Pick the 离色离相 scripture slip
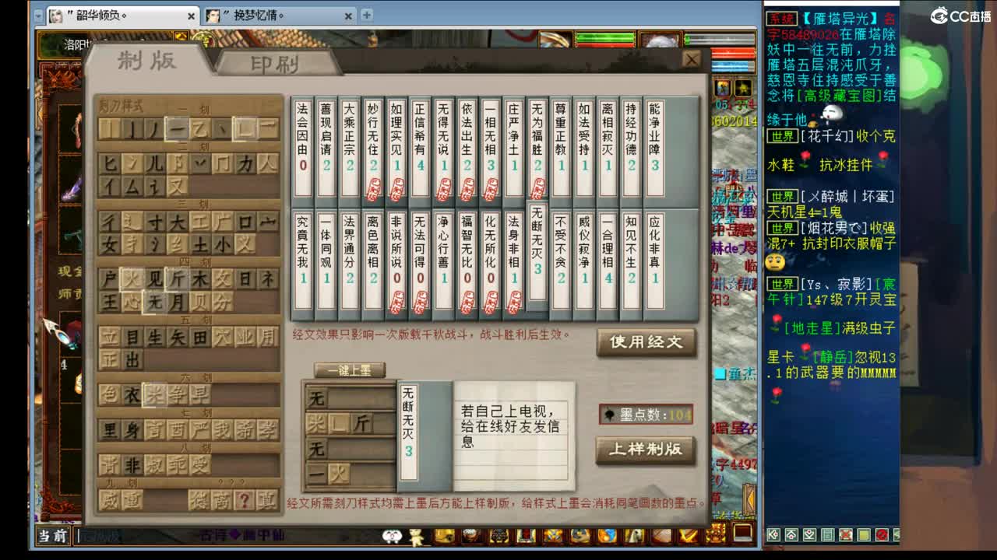997x560 pixels. pos(373,261)
